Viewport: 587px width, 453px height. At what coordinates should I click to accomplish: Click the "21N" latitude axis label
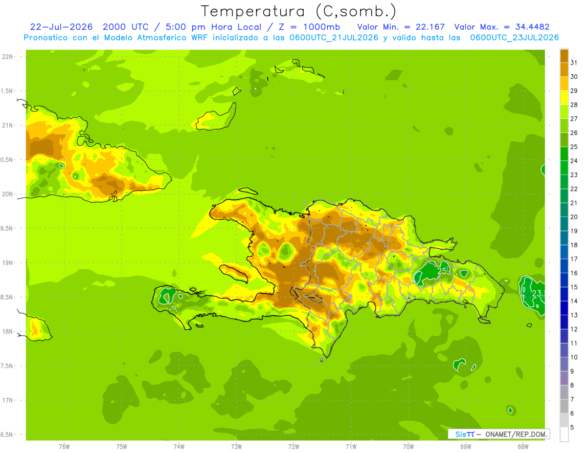8,125
